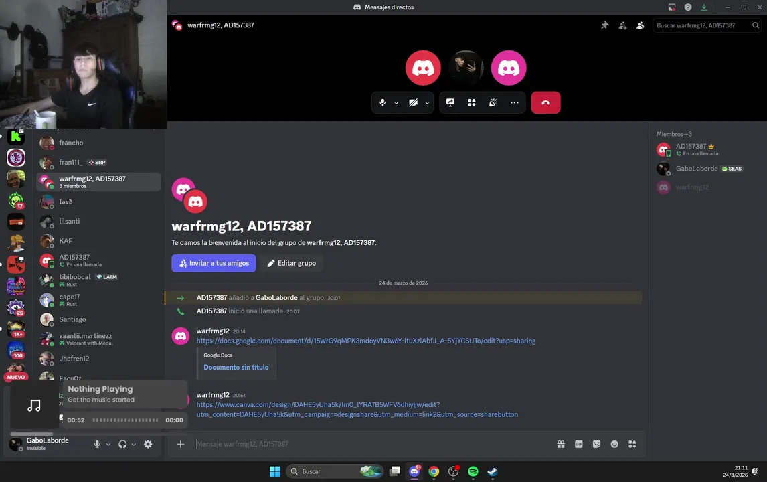Toggle deafen headphones in user panel

pyautogui.click(x=122, y=445)
